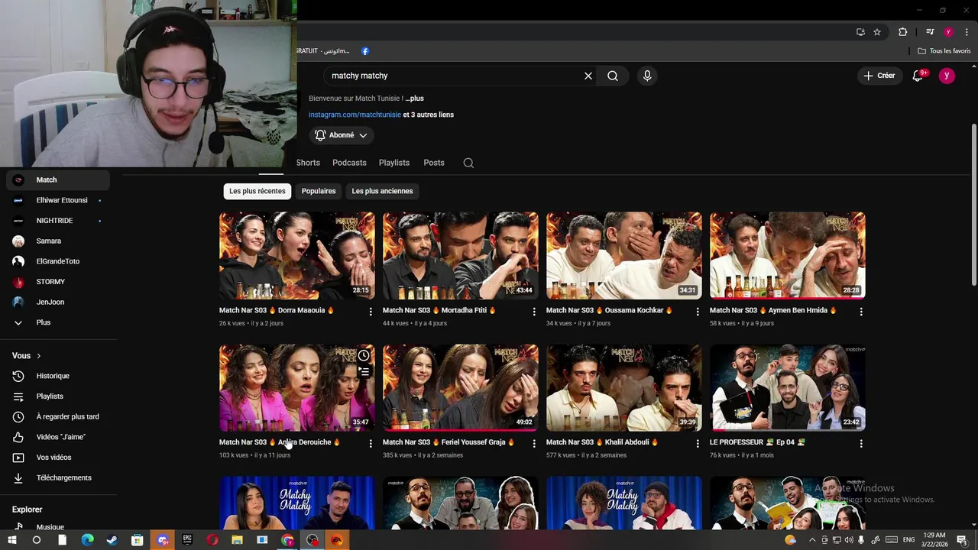Open Vidéos "J'aime" in sidebar
Viewport: 978px width, 550px height.
58,437
